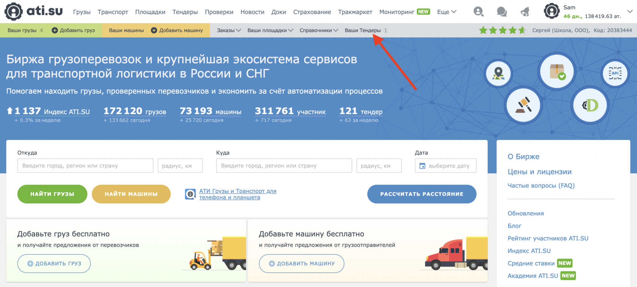Expand the Заказы dropdown

point(229,30)
